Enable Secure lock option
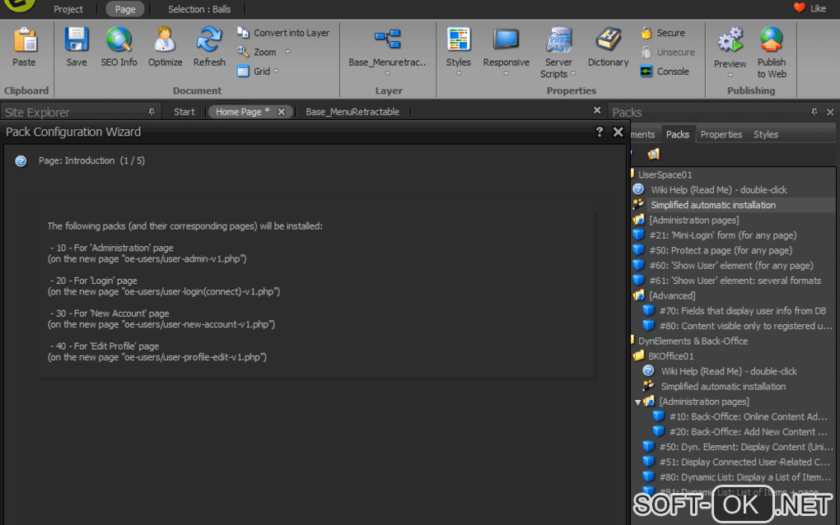Image resolution: width=840 pixels, height=525 pixels. point(663,33)
